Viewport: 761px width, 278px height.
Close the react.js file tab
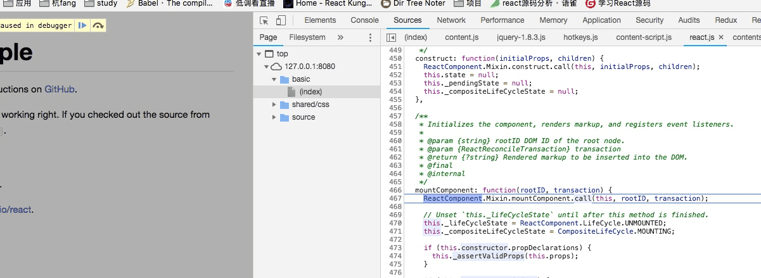click(721, 37)
